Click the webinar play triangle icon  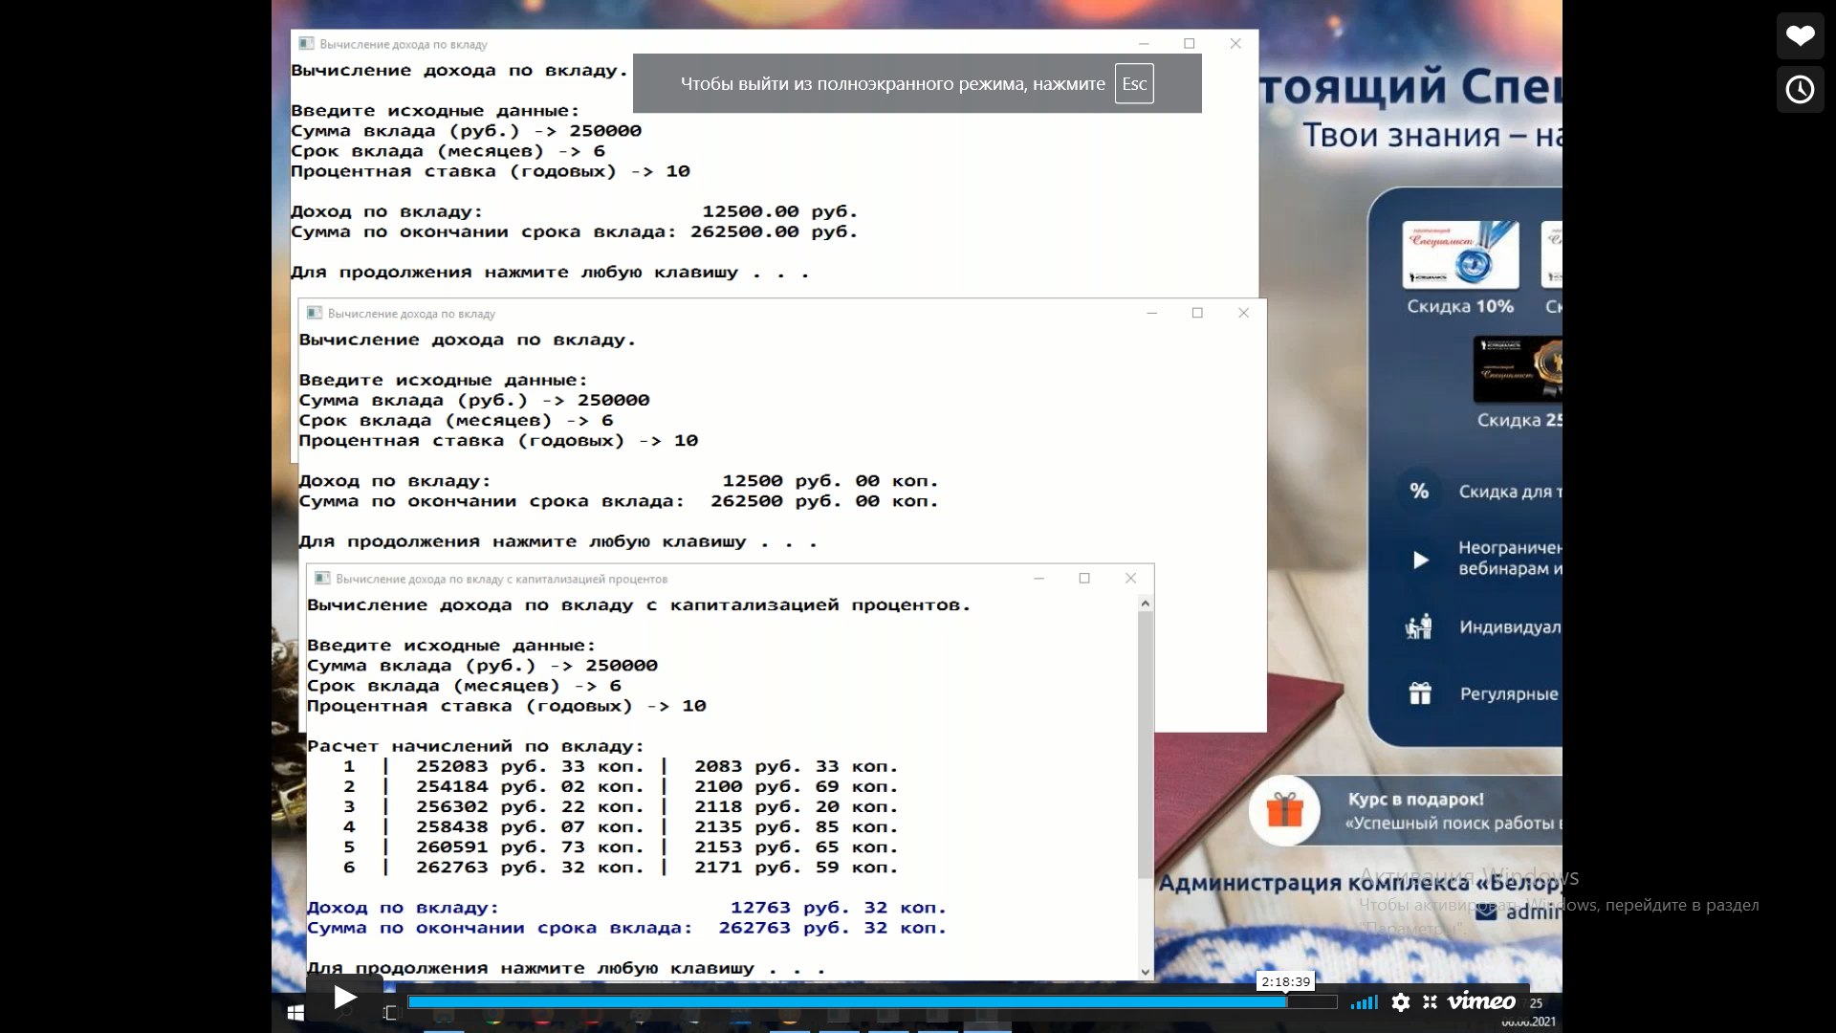(1420, 560)
